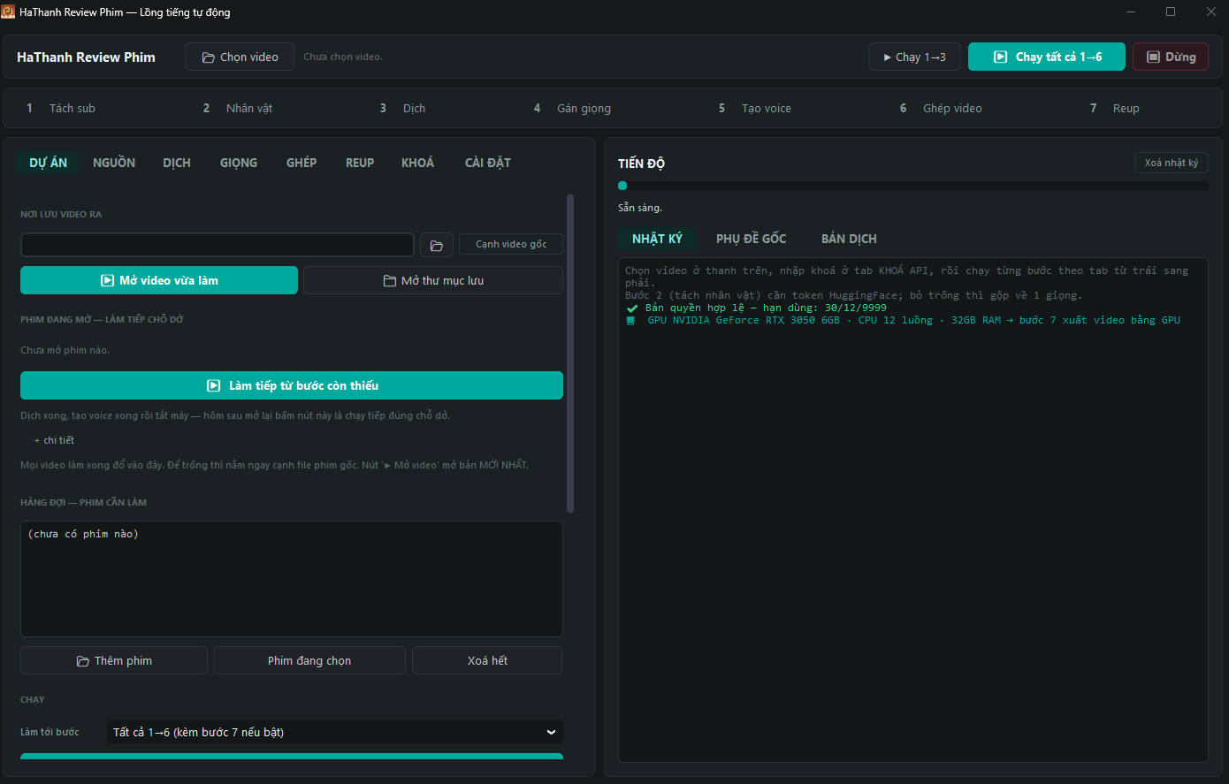Open the save folder with Mở thư mục lưu

click(433, 280)
